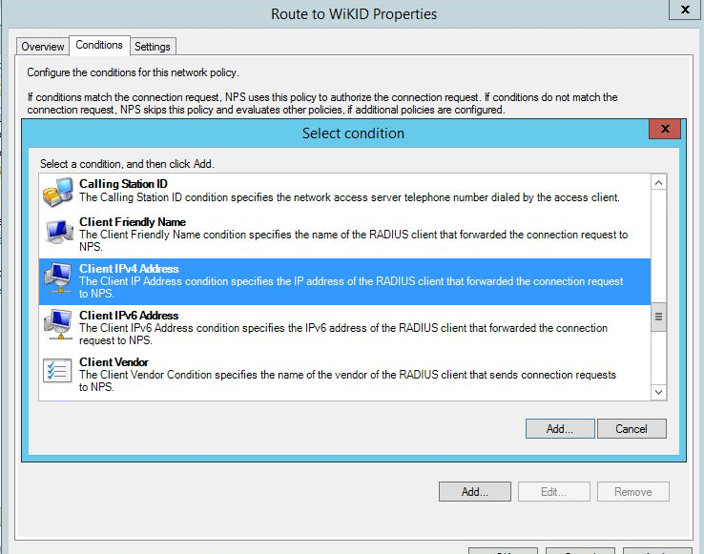The width and height of the screenshot is (704, 554).
Task: Select the Calling Station ID condition title
Action: click(123, 184)
